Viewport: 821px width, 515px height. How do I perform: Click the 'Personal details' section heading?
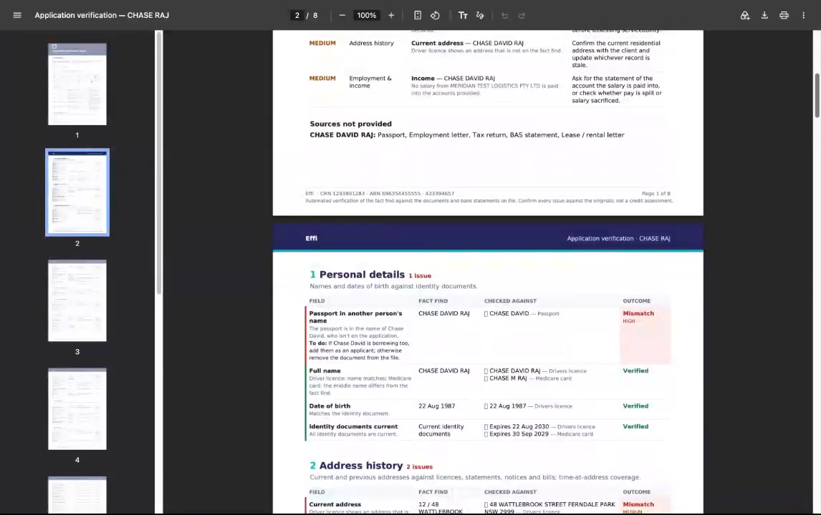click(362, 275)
